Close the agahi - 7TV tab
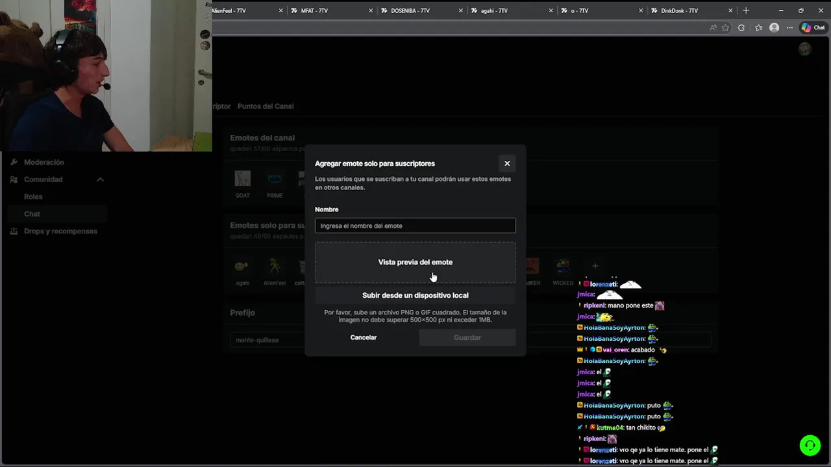The width and height of the screenshot is (831, 467). point(551,10)
